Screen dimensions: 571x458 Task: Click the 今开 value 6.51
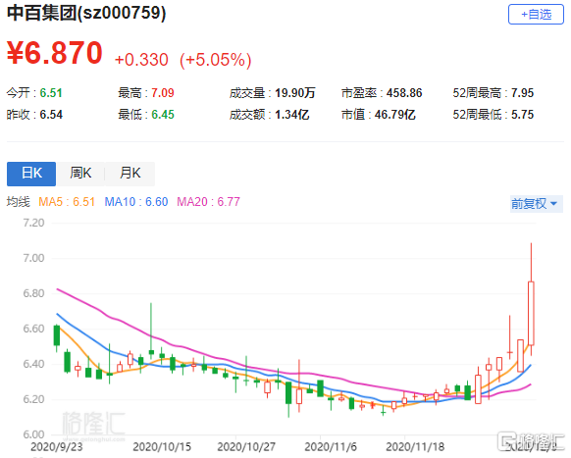point(51,93)
